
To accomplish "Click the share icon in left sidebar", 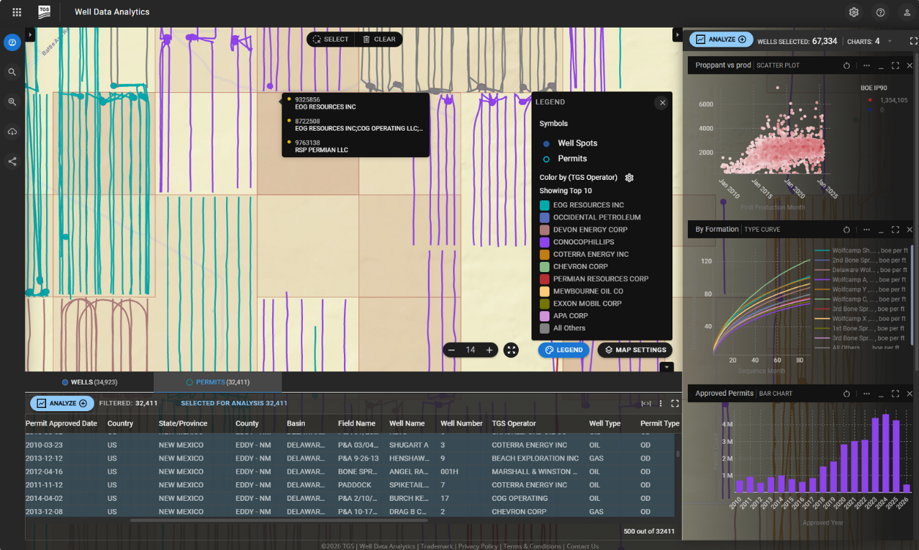I will pyautogui.click(x=12, y=162).
